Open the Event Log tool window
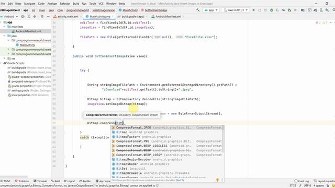The image size is (335, 188). [x=301, y=181]
